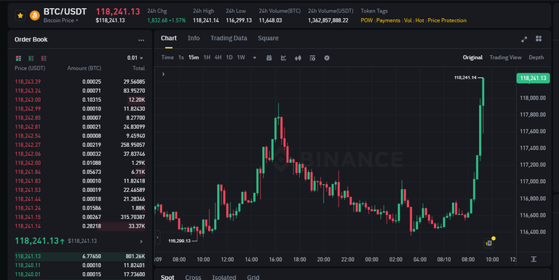Click the ask price 118,241.14 row
The image size is (559, 280).
pyautogui.click(x=79, y=226)
